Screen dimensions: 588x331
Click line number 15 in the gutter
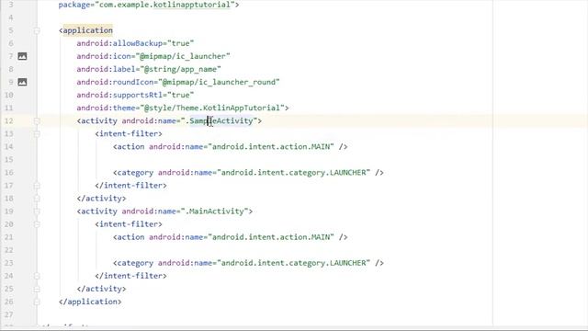(9, 160)
